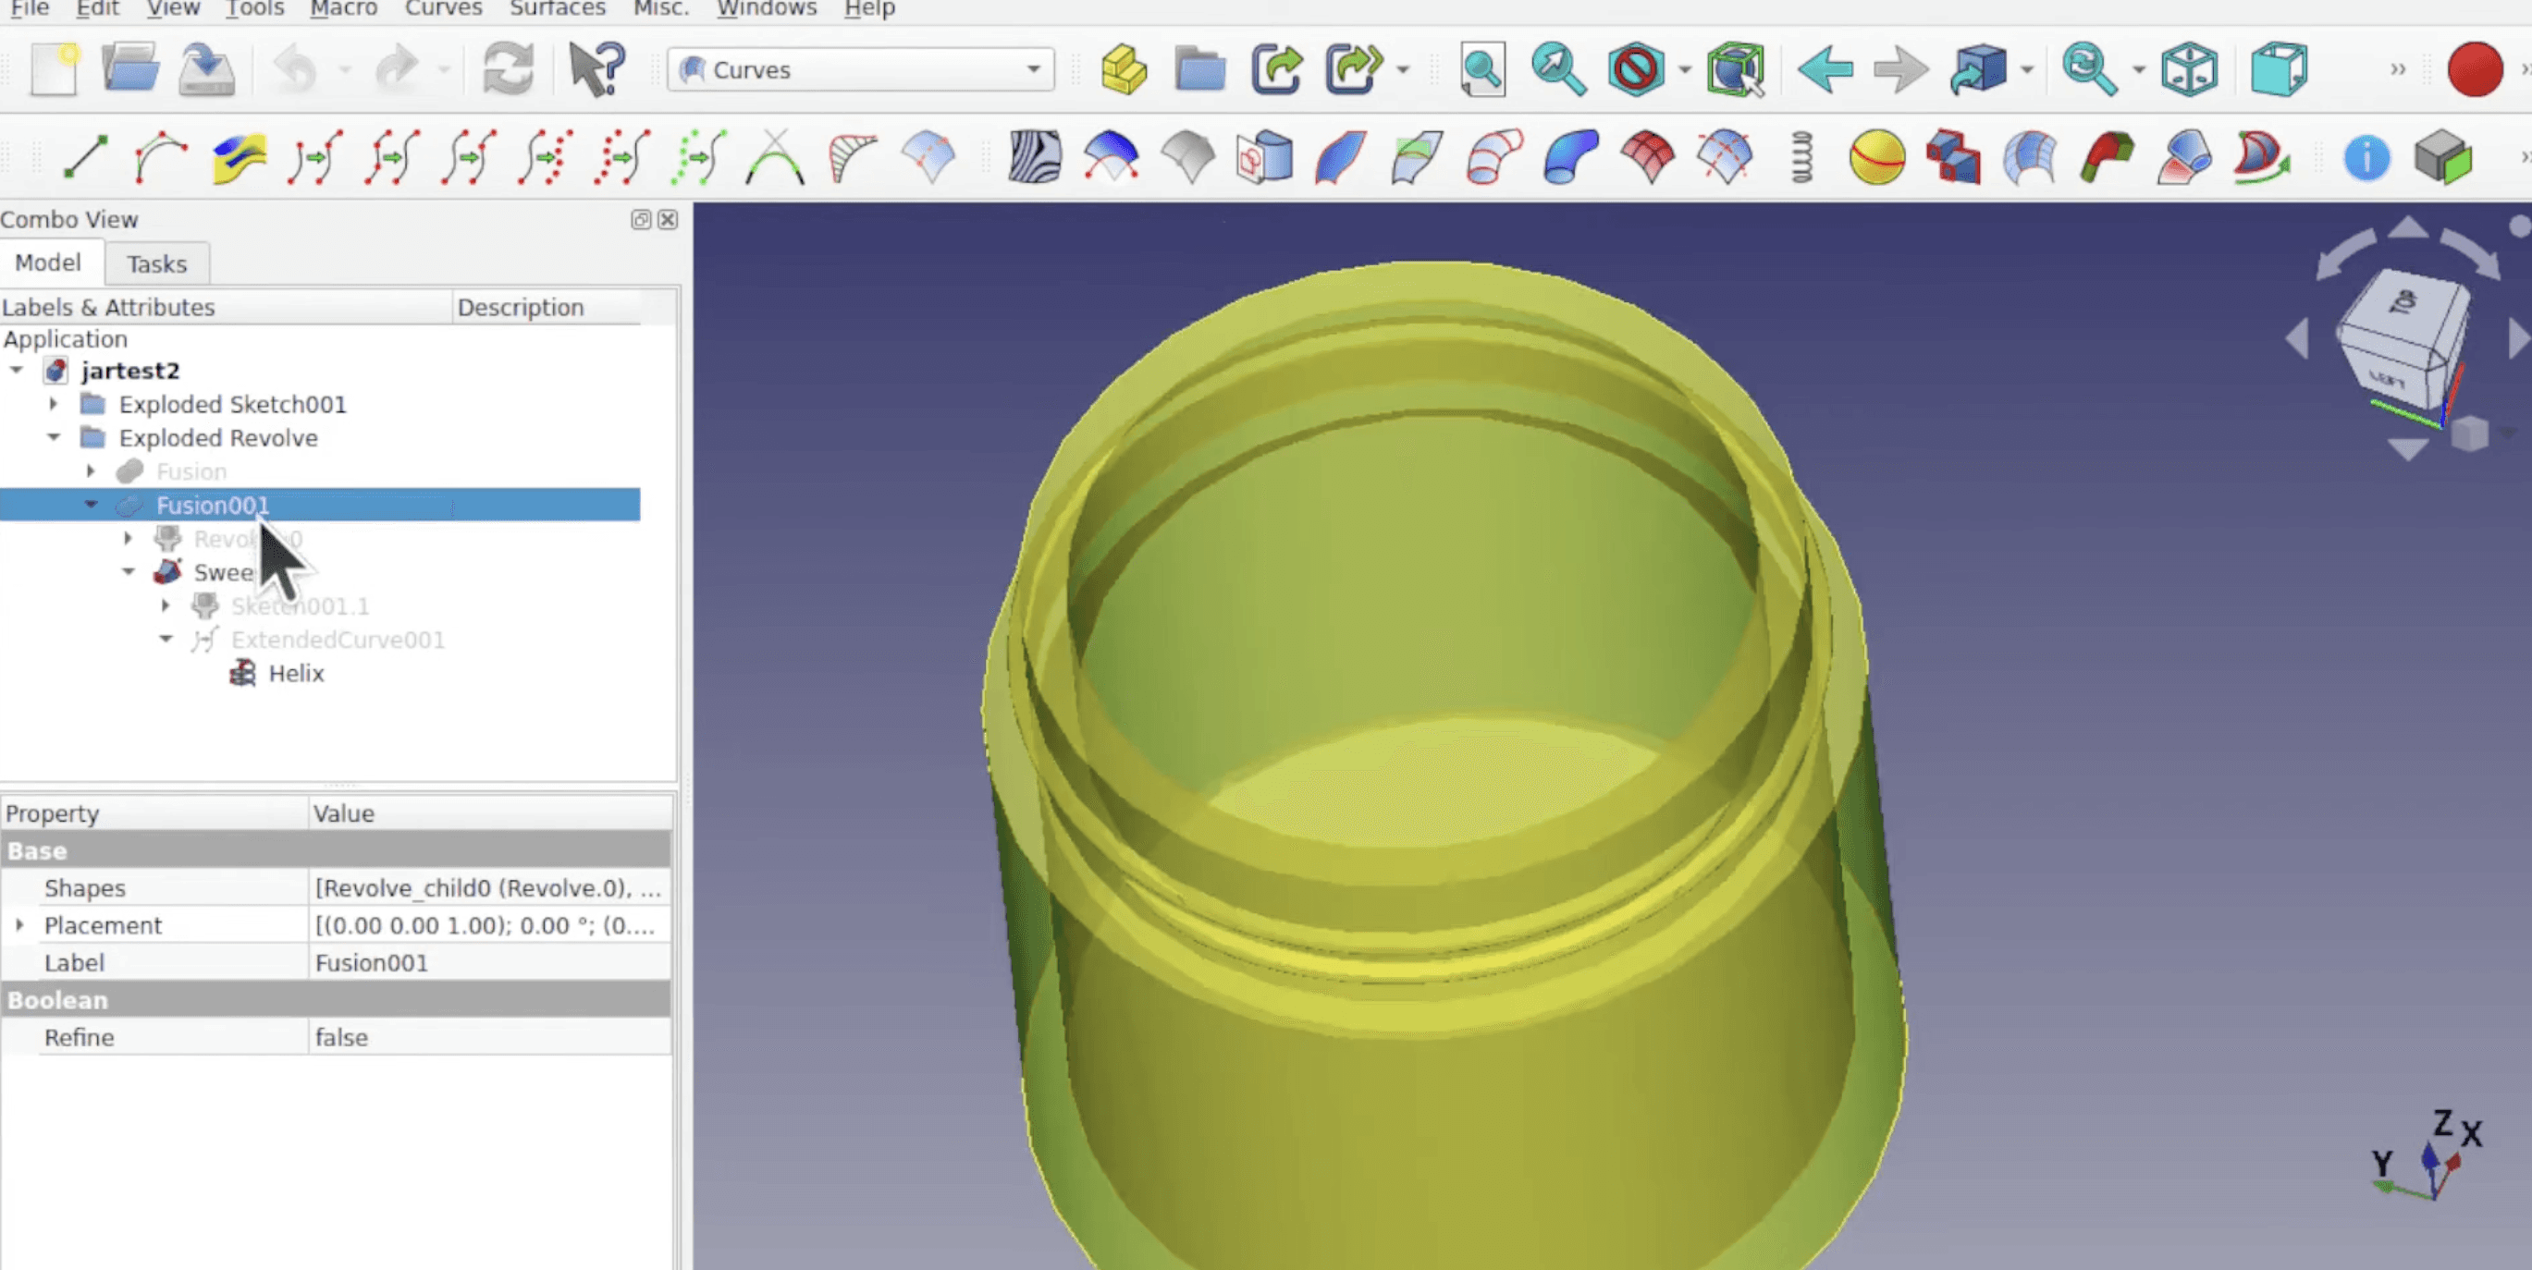Expand the Placement property row
This screenshot has width=2532, height=1270.
tap(18, 925)
